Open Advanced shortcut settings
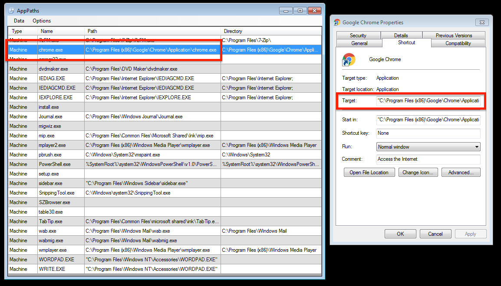Image resolution: width=501 pixels, height=286 pixels. (x=461, y=172)
